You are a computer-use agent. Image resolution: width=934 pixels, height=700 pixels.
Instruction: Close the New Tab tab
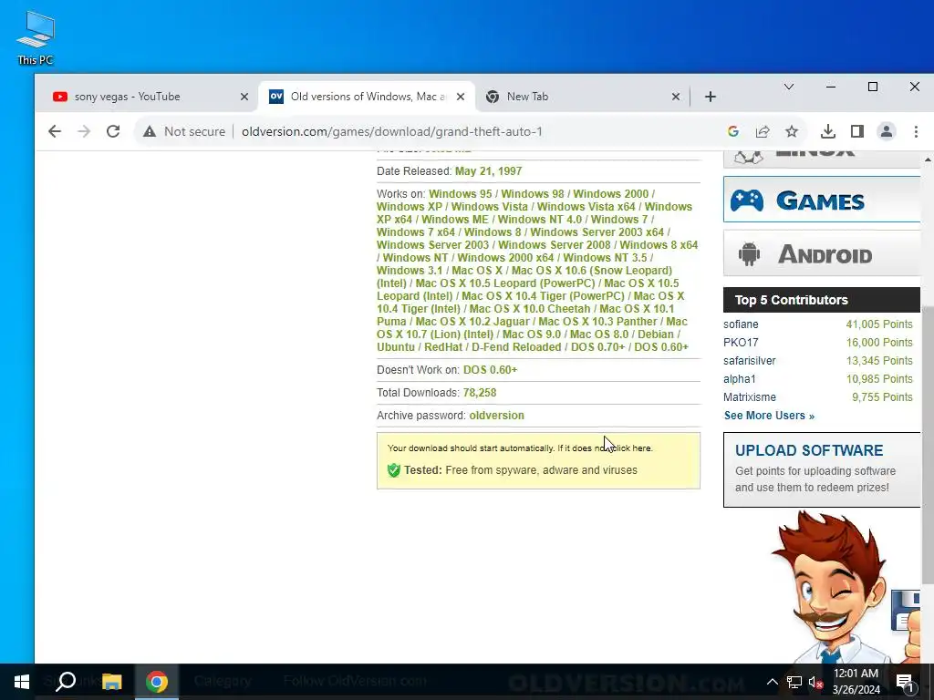pos(676,97)
